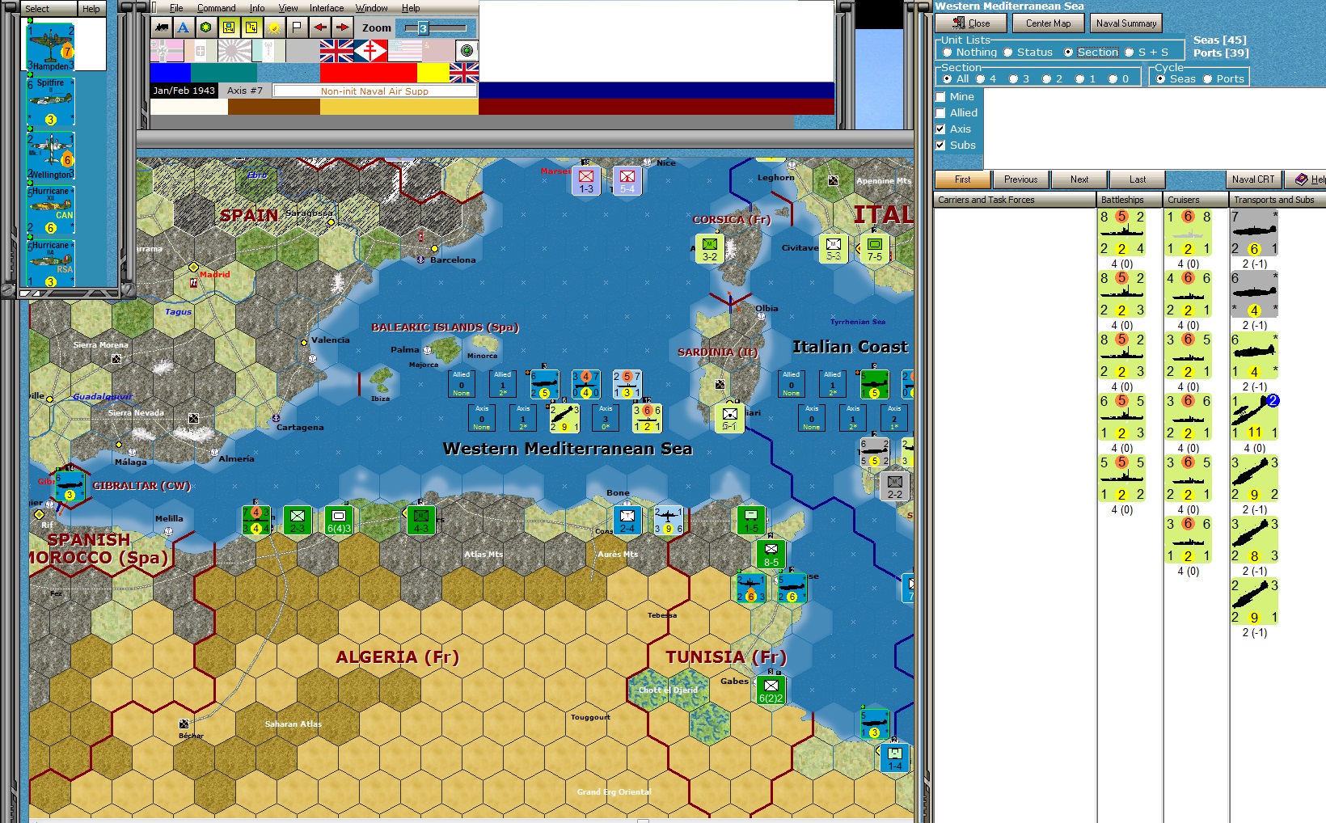Click the aircraft unit at Gibraltar
The image size is (1326, 823).
(x=70, y=487)
